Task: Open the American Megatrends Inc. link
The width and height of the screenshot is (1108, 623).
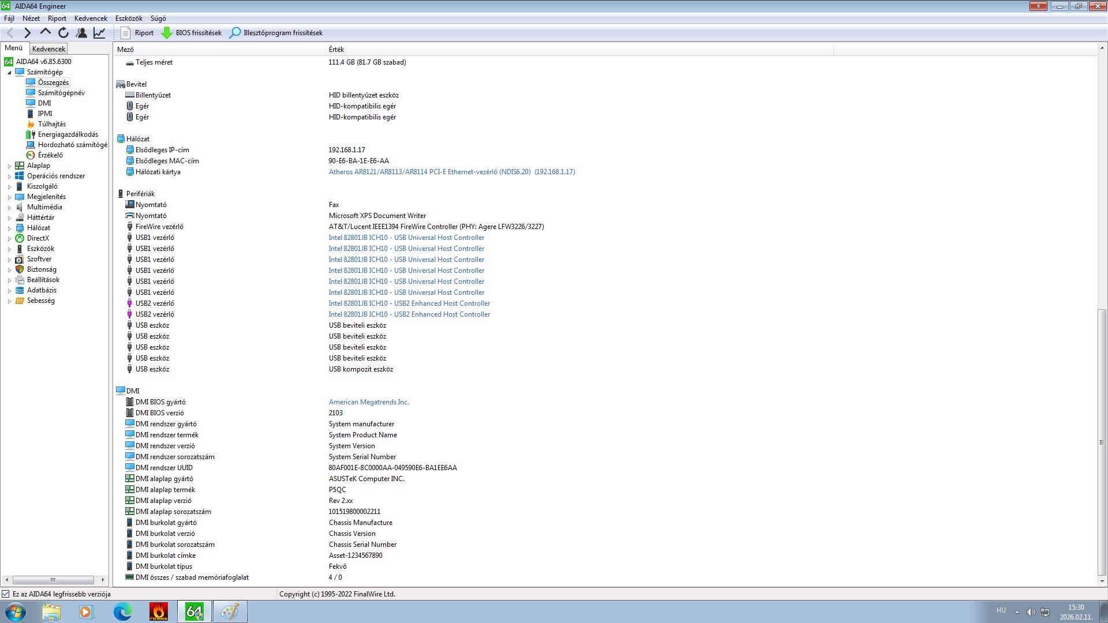Action: [368, 402]
